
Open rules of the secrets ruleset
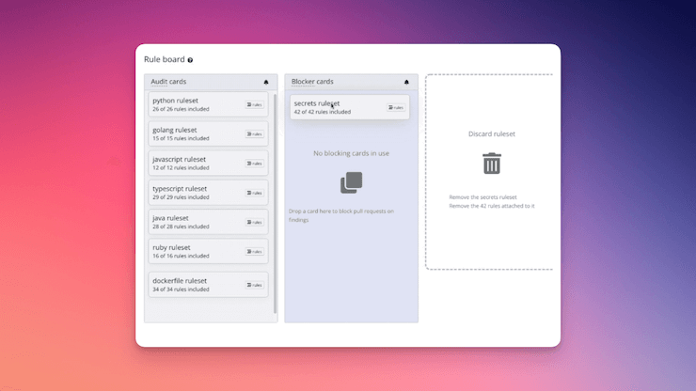(x=395, y=107)
